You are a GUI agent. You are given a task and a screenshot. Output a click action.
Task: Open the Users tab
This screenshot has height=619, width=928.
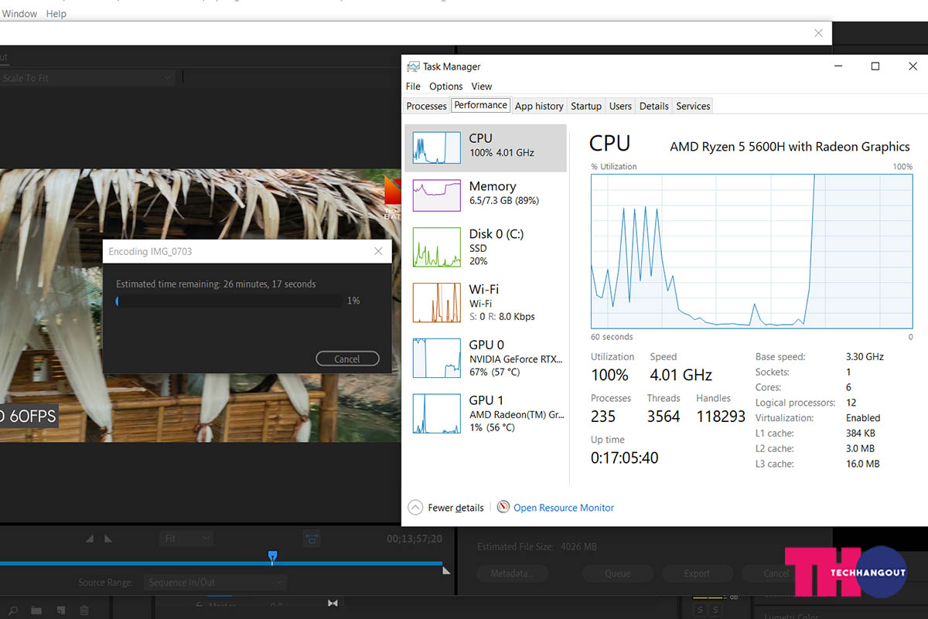click(620, 106)
